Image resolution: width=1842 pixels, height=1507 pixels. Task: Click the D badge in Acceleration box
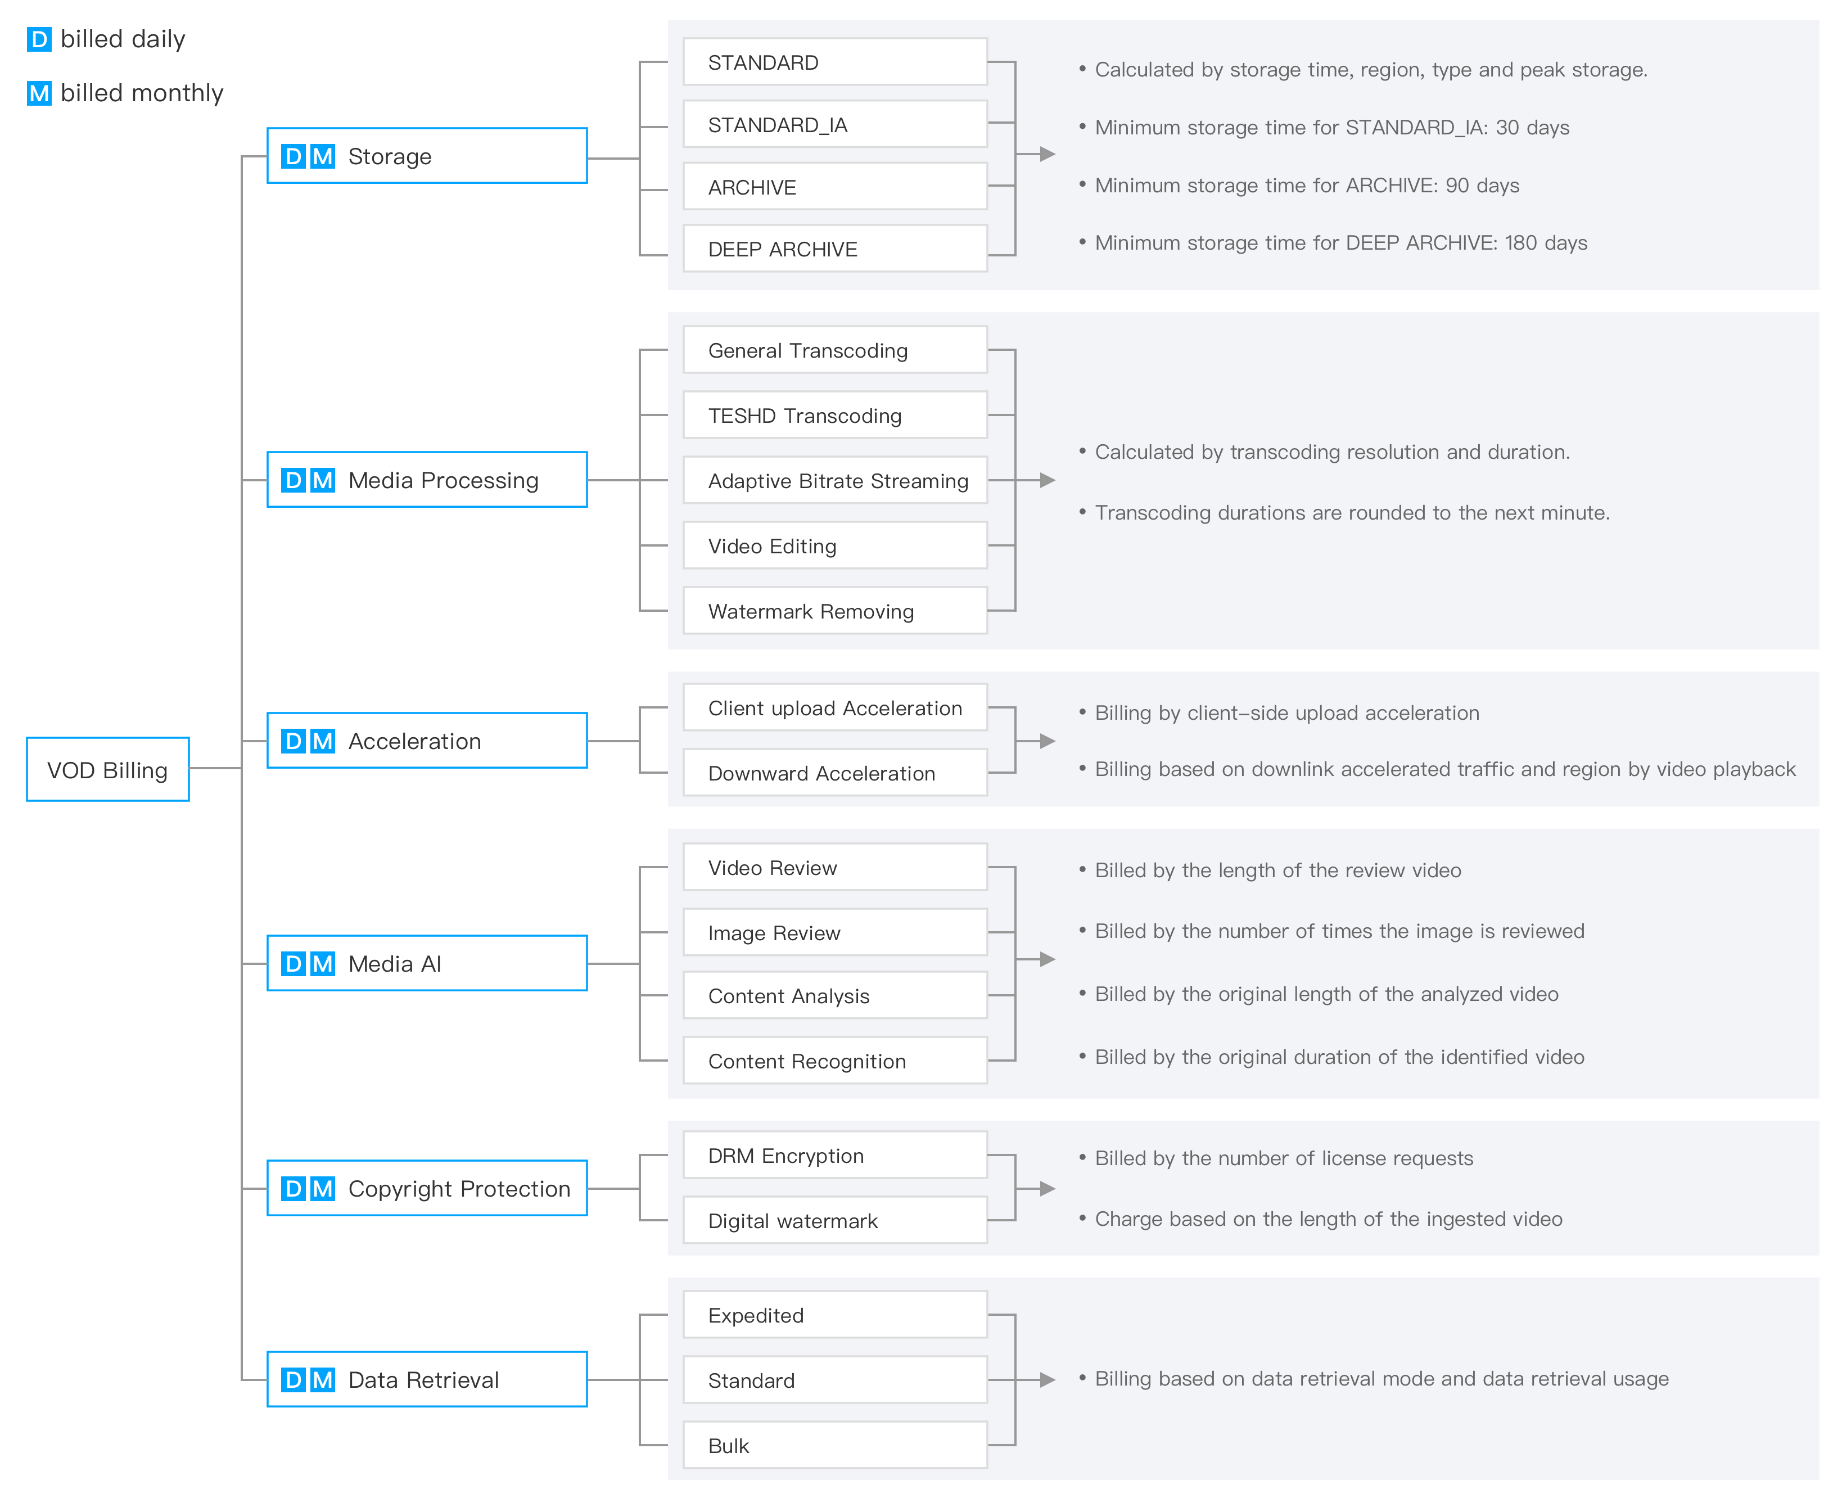coord(294,741)
